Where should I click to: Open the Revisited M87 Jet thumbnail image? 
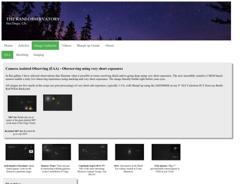(57, 103)
